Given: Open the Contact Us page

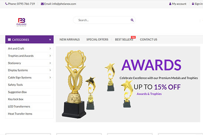Looking at the screenshot, I should point(149,40).
